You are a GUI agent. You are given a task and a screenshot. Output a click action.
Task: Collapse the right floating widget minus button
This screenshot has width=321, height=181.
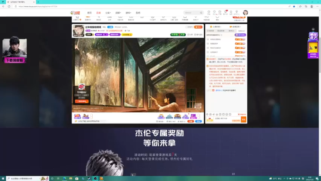313,29
